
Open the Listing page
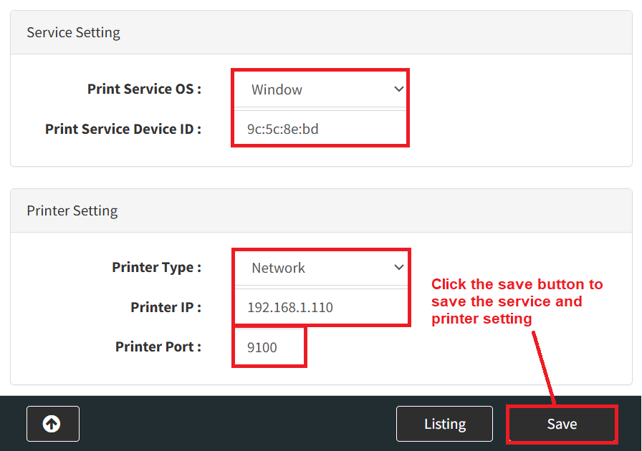pyautogui.click(x=444, y=424)
